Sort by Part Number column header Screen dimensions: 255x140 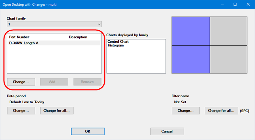pos(37,37)
